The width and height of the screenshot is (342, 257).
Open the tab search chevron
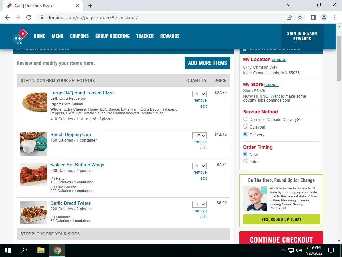click(x=288, y=5)
